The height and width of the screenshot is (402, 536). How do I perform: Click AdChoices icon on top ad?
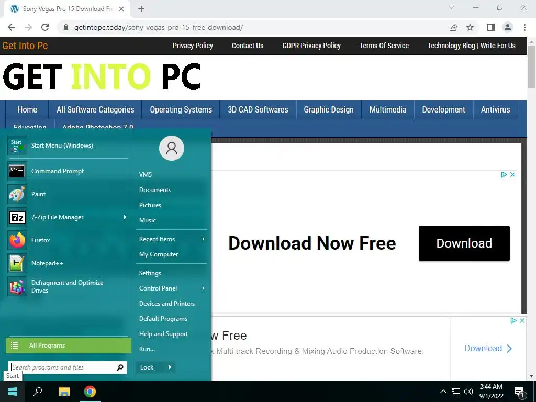[504, 175]
